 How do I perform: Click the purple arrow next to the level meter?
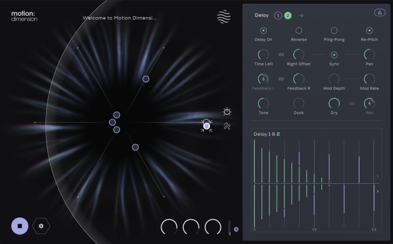[x=236, y=229]
